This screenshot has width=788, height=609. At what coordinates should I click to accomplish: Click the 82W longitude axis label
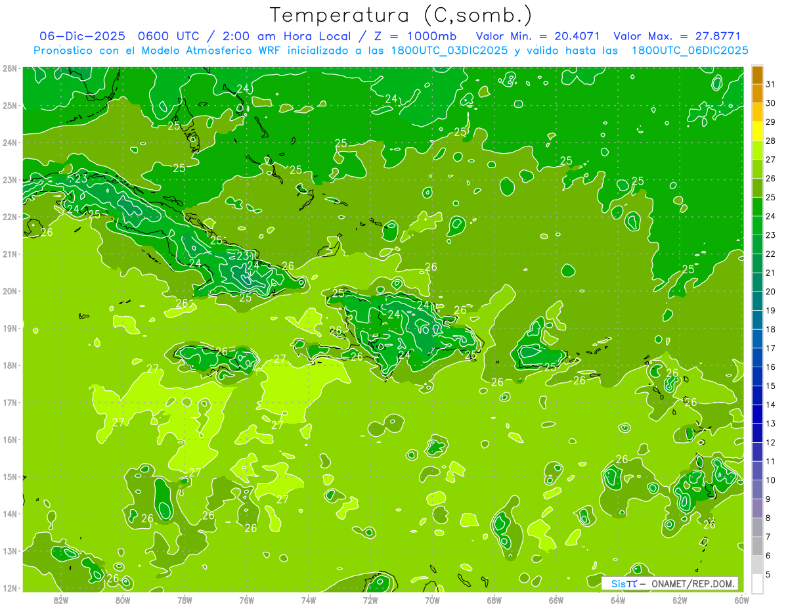click(x=61, y=600)
